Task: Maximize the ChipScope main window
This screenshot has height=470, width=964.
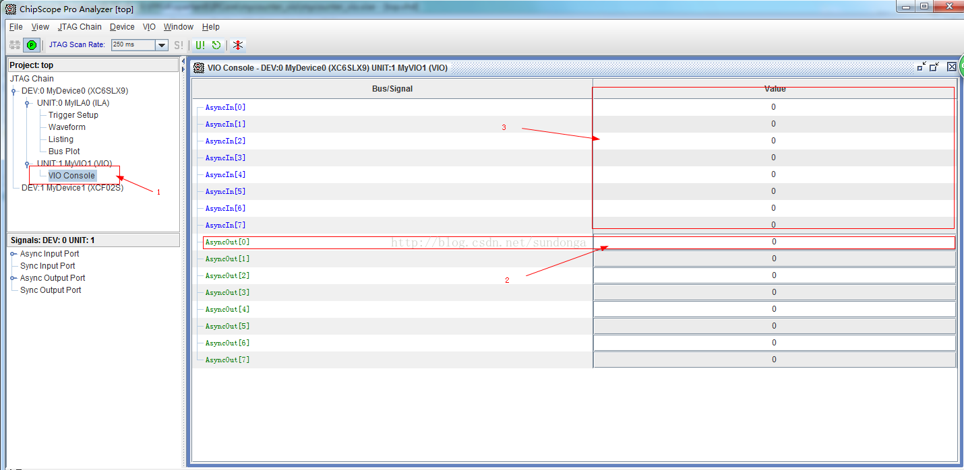Action: click(x=924, y=7)
